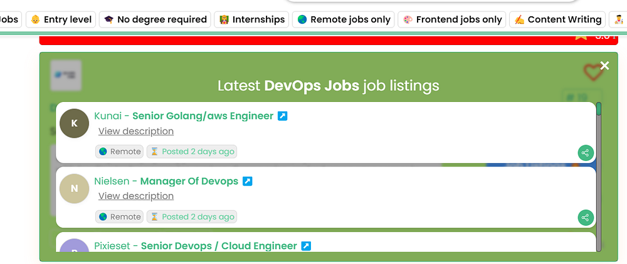Share the Kunai job listing

(585, 153)
